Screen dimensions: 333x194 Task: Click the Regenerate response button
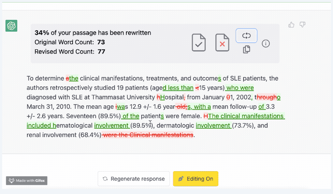click(x=134, y=179)
